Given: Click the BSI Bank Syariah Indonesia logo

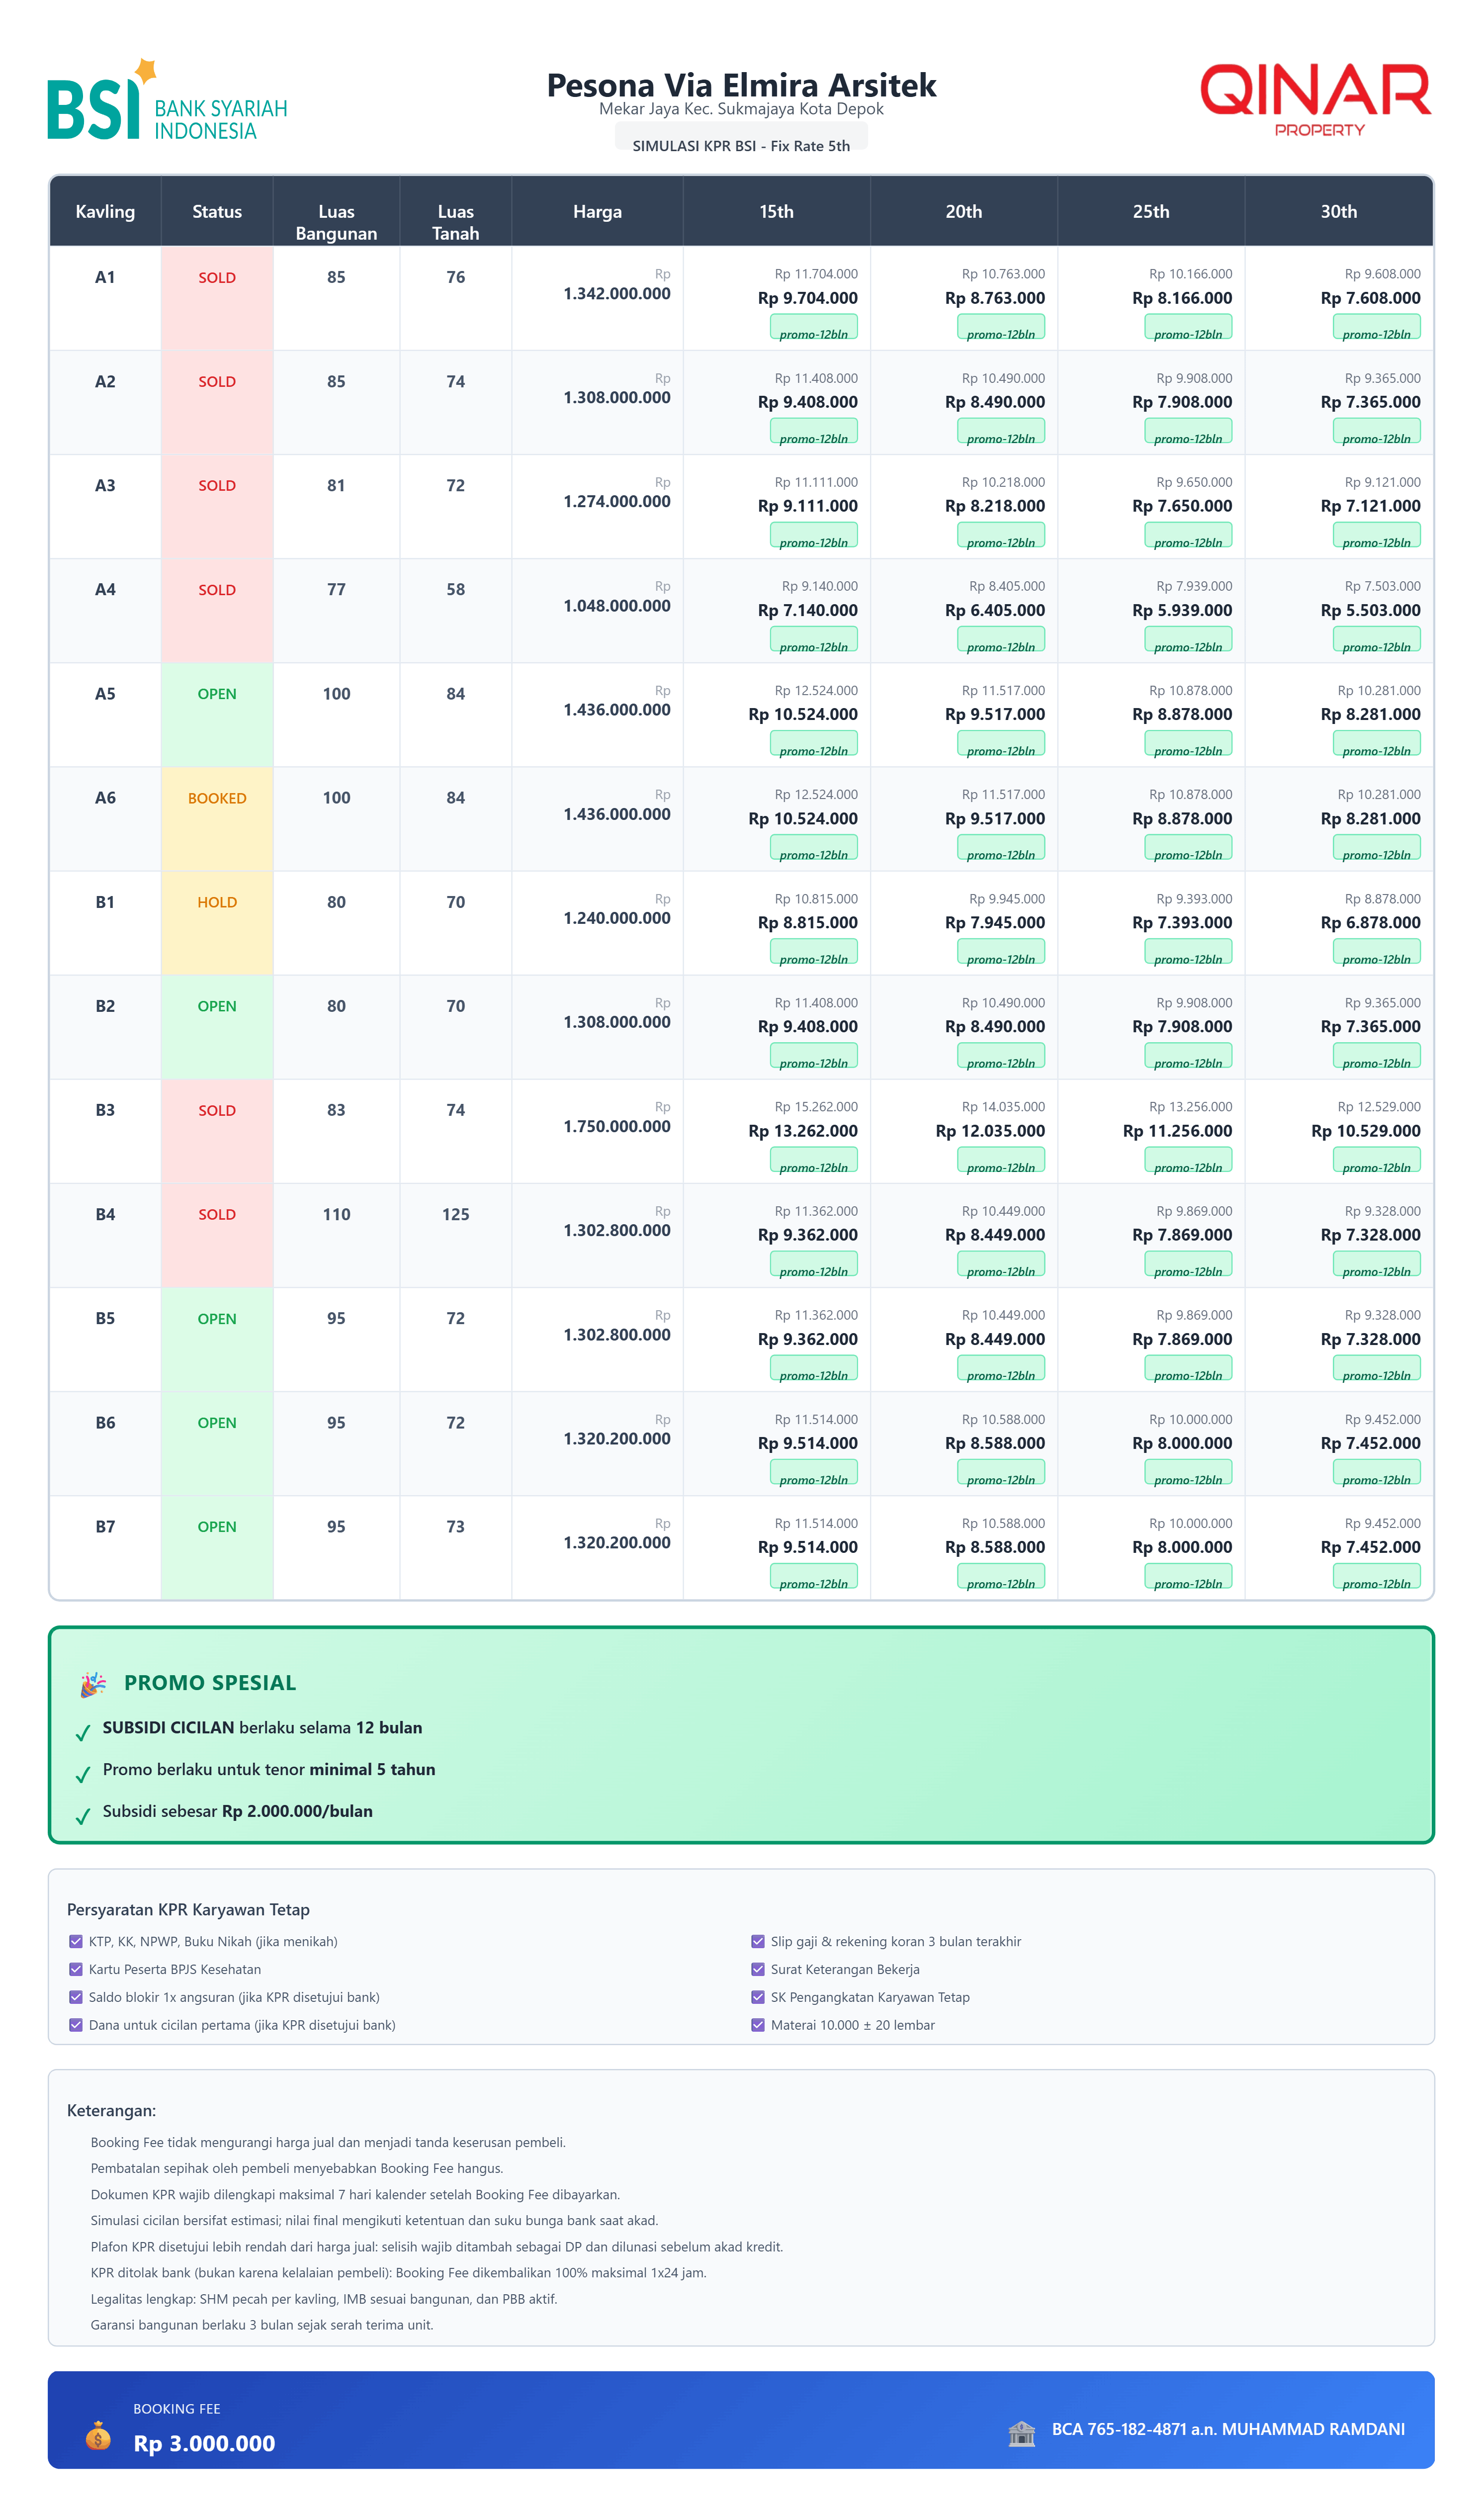Looking at the screenshot, I should pos(167,100).
